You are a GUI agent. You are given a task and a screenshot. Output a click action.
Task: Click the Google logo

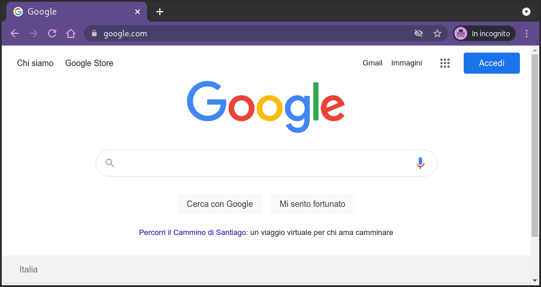click(266, 107)
